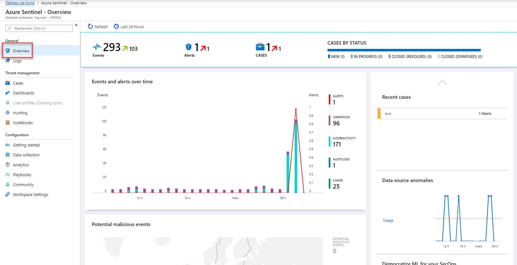This screenshot has height=265, width=517.
Task: Click the IN PROGRESS (0) legend swatch
Action: [x=352, y=56]
